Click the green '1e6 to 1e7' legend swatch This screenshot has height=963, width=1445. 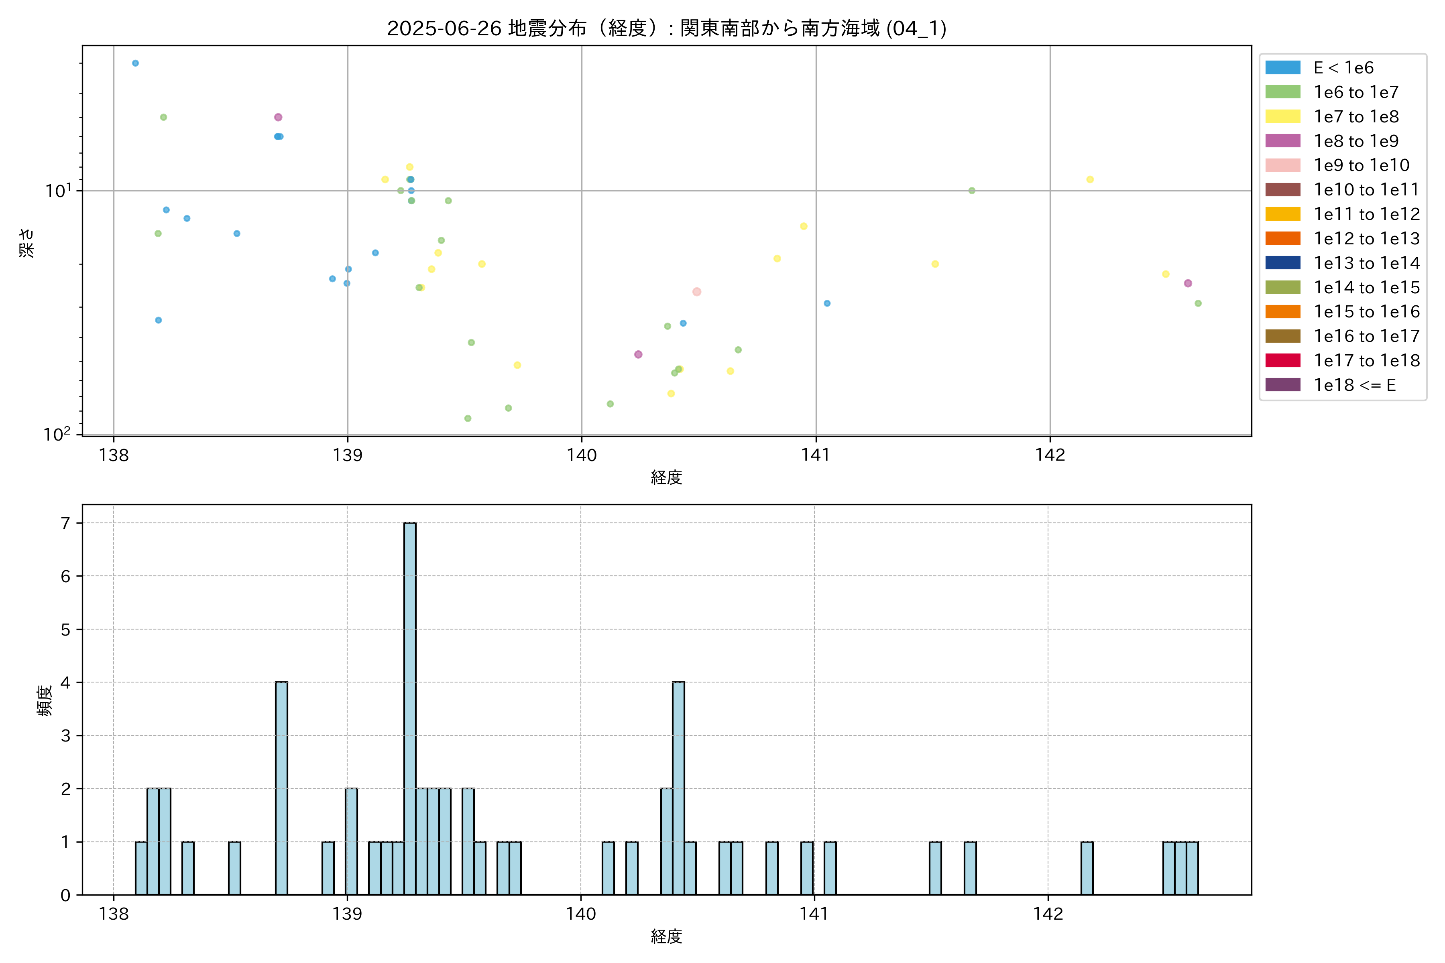click(1282, 92)
